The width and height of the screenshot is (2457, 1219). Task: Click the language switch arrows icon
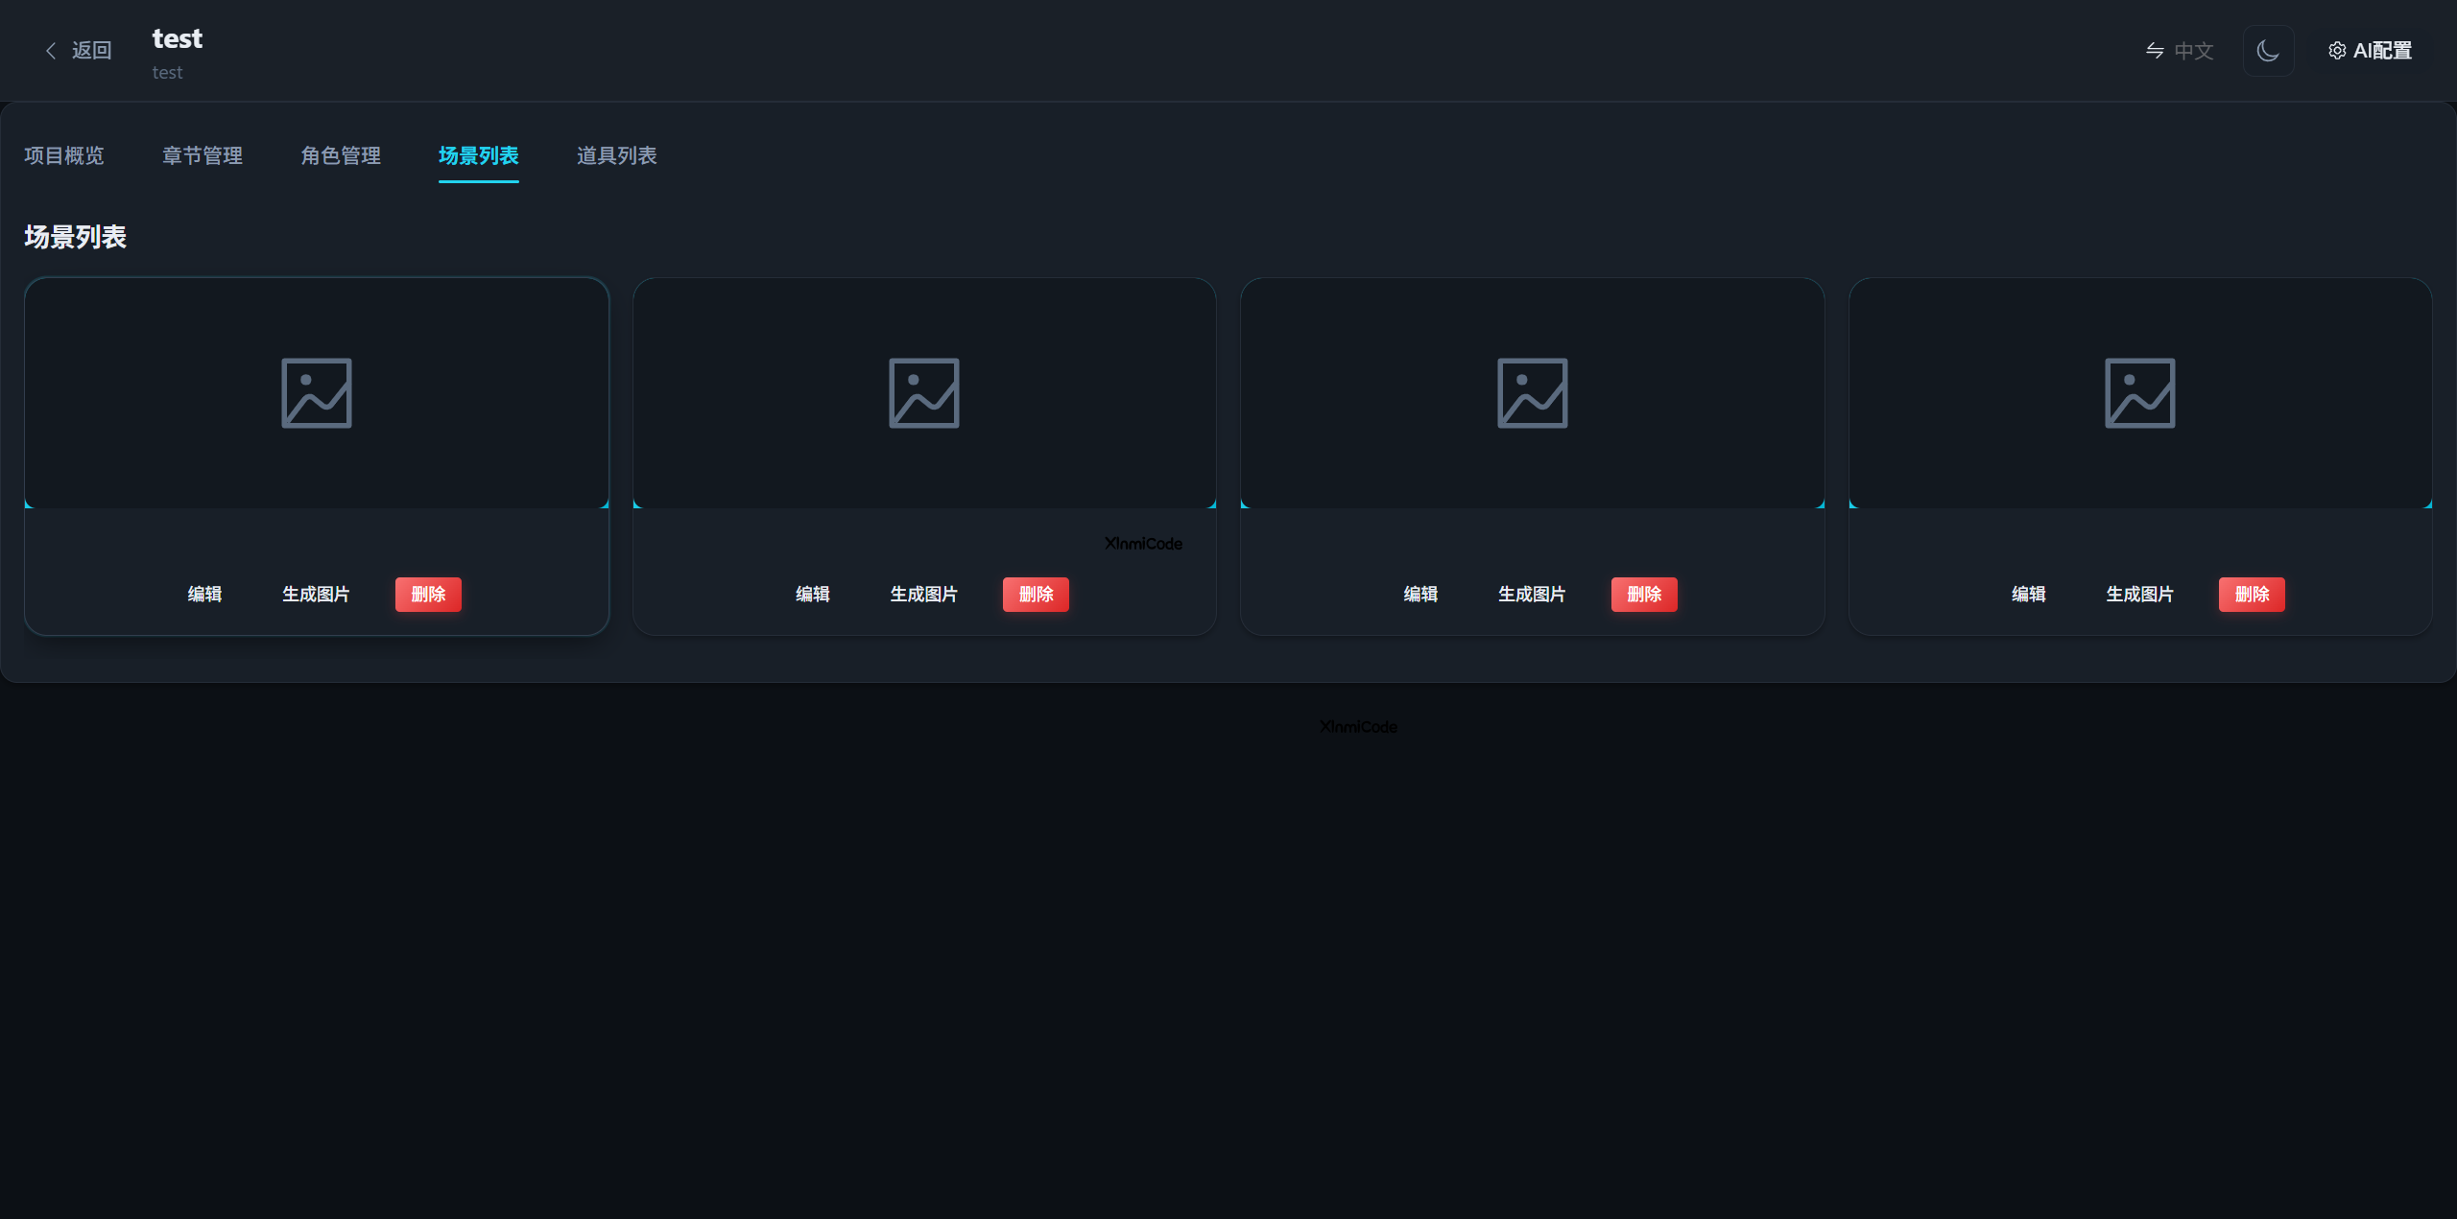pyautogui.click(x=2155, y=51)
